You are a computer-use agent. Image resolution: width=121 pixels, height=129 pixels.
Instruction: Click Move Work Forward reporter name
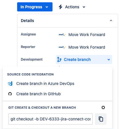(x=87, y=47)
